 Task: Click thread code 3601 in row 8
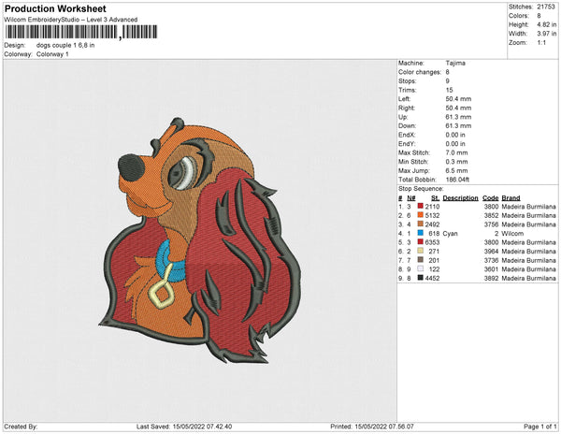point(491,269)
